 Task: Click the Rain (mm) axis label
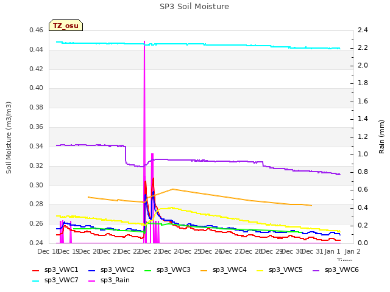[381, 137]
